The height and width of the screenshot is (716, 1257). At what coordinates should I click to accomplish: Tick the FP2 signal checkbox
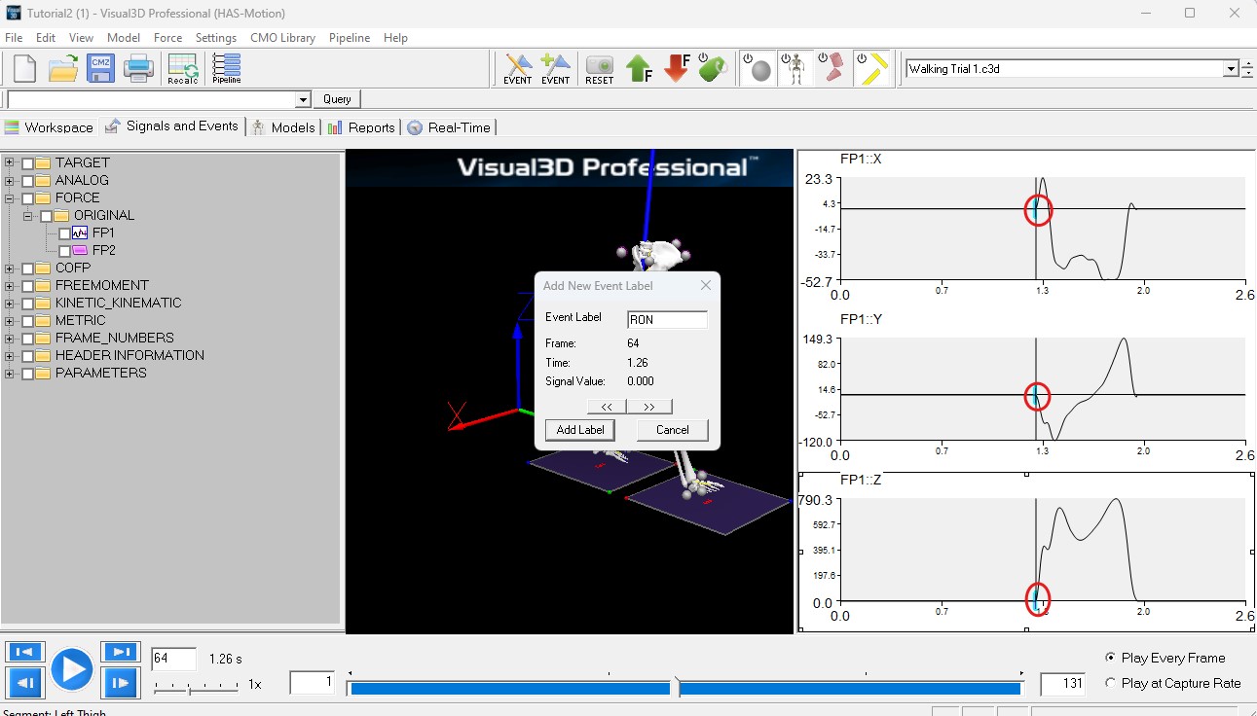[64, 250]
